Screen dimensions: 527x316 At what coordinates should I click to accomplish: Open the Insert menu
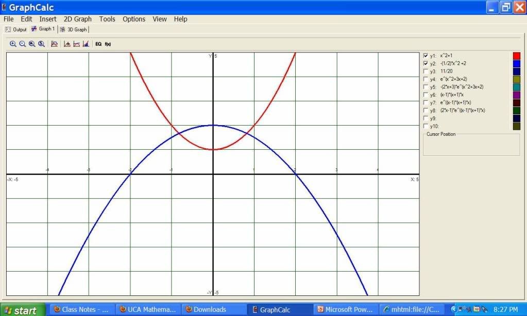tap(48, 19)
